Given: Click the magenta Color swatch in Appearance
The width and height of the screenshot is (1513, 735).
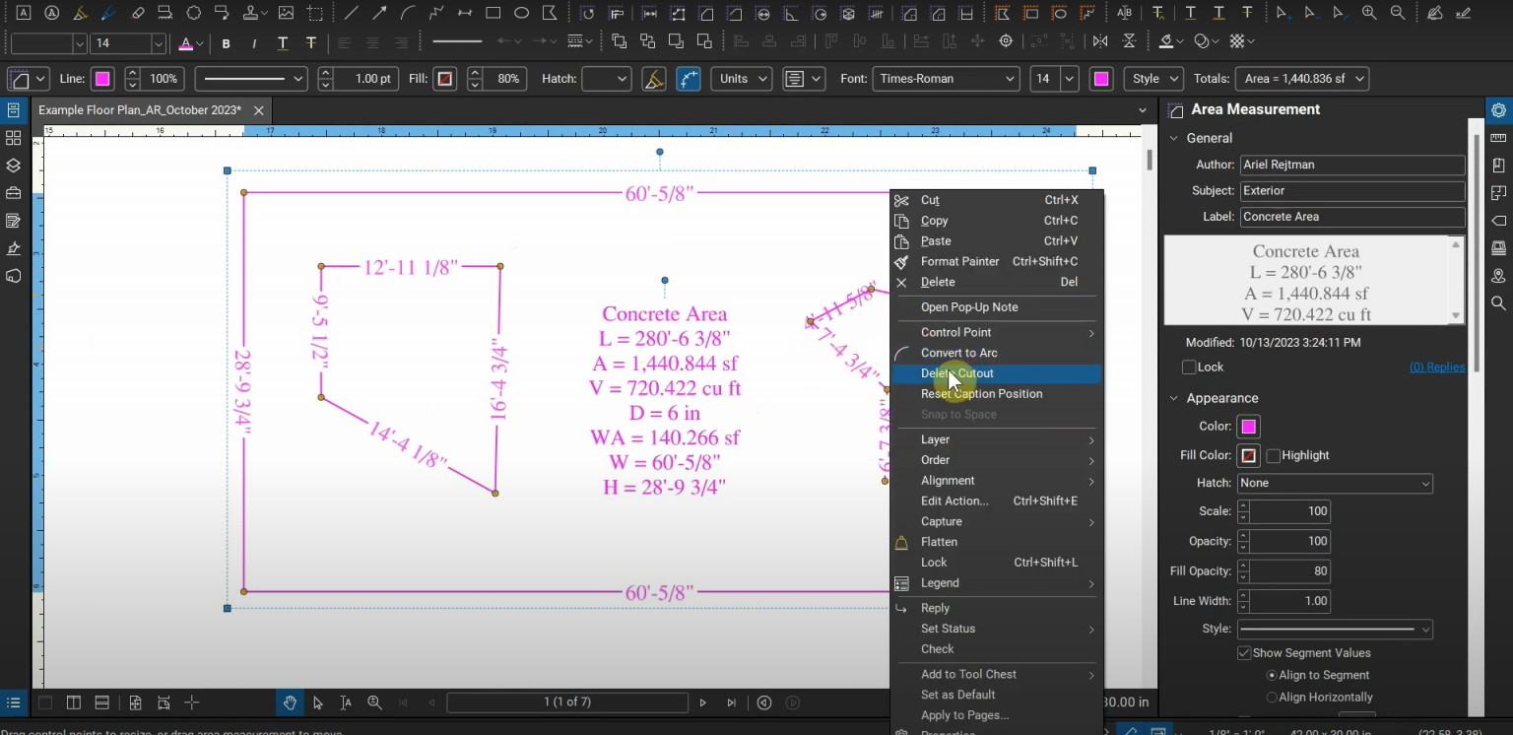Looking at the screenshot, I should [1248, 426].
